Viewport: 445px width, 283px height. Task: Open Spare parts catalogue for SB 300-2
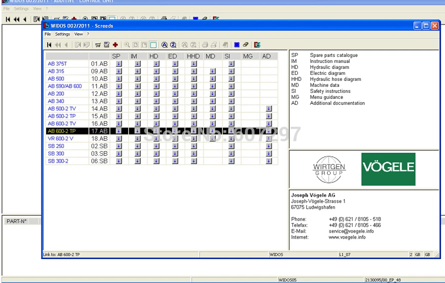click(119, 161)
